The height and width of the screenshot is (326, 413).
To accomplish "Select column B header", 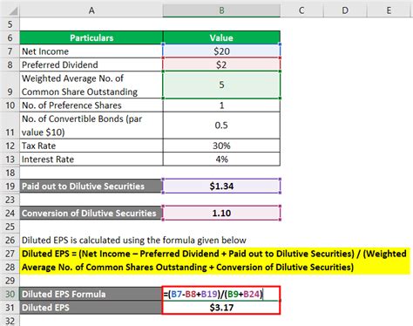I will click(x=221, y=10).
